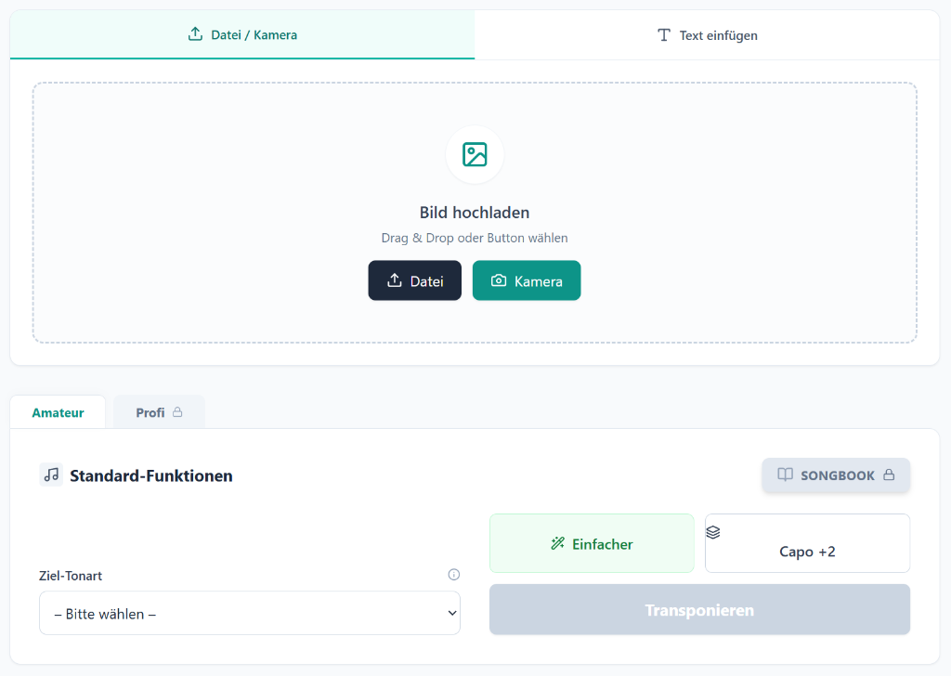This screenshot has width=951, height=676.
Task: Click the T icon on Text einfügen tab
Action: [664, 34]
